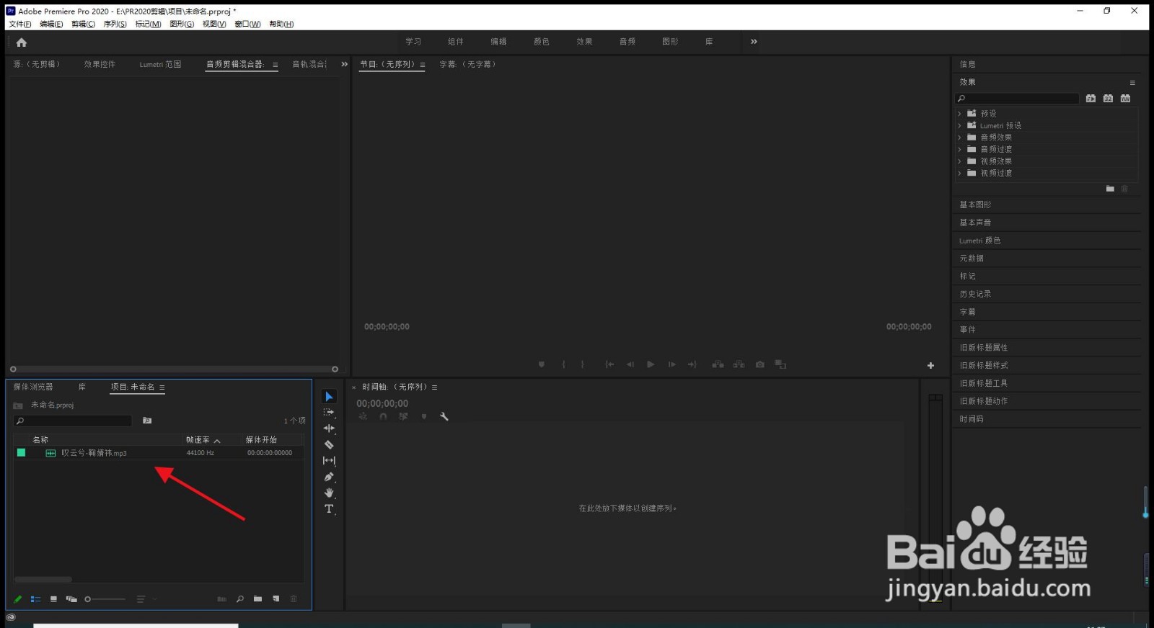1154x628 pixels.
Task: Open 效果 panel menu
Action: tap(1132, 83)
